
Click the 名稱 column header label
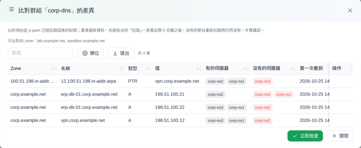66,68
